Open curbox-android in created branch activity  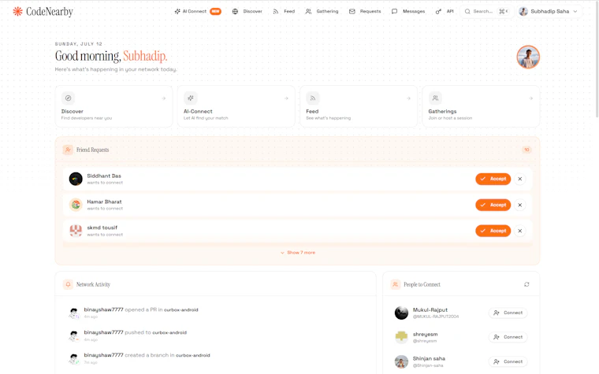[x=193, y=355]
